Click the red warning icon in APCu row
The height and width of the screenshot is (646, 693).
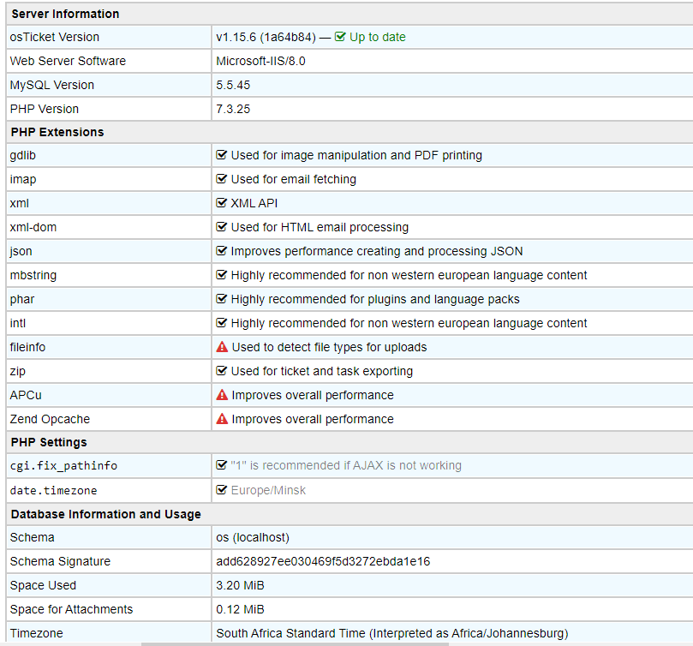click(x=222, y=395)
